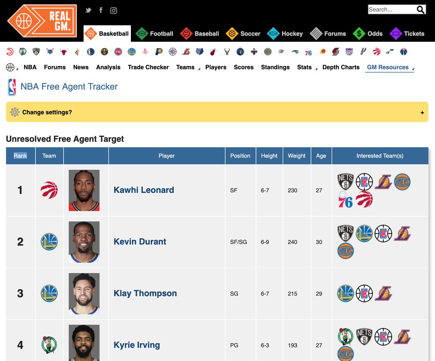Open Kevin Durant player link
The height and width of the screenshot is (361, 435).
pos(140,242)
